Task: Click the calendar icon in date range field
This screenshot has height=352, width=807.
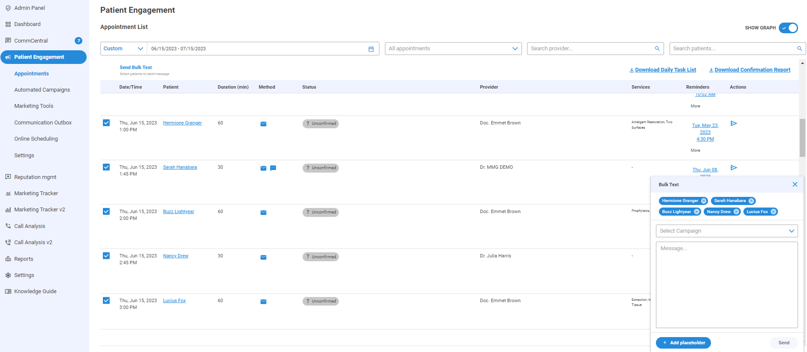Action: point(371,49)
